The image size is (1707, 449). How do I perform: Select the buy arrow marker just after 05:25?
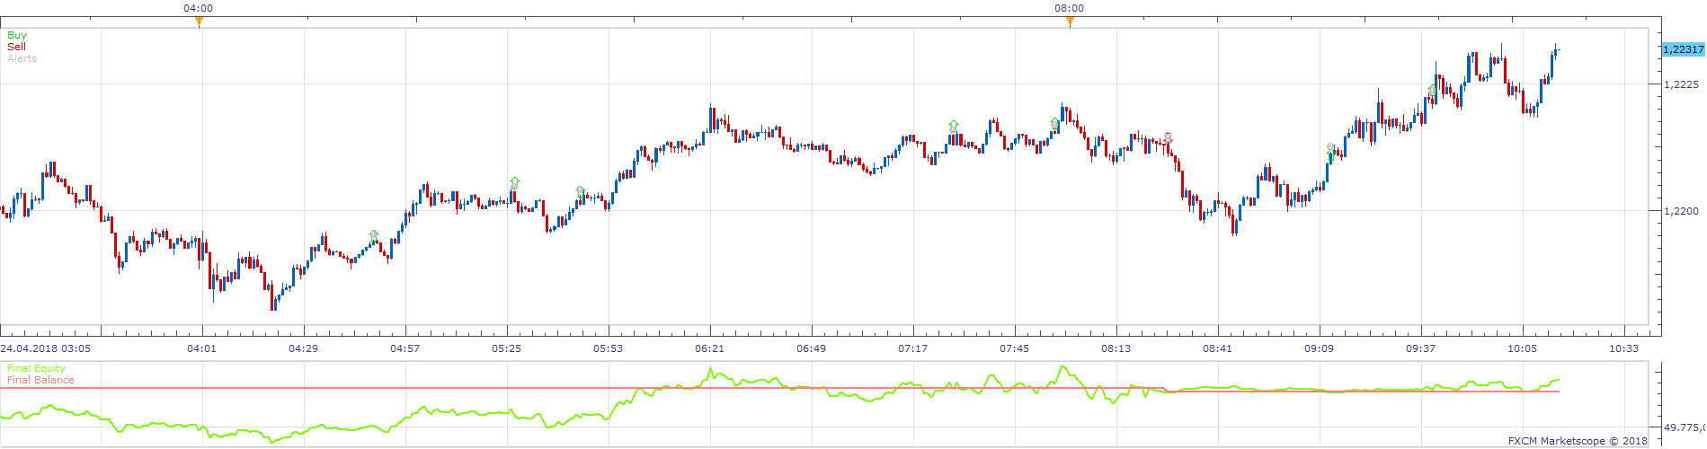[x=514, y=182]
